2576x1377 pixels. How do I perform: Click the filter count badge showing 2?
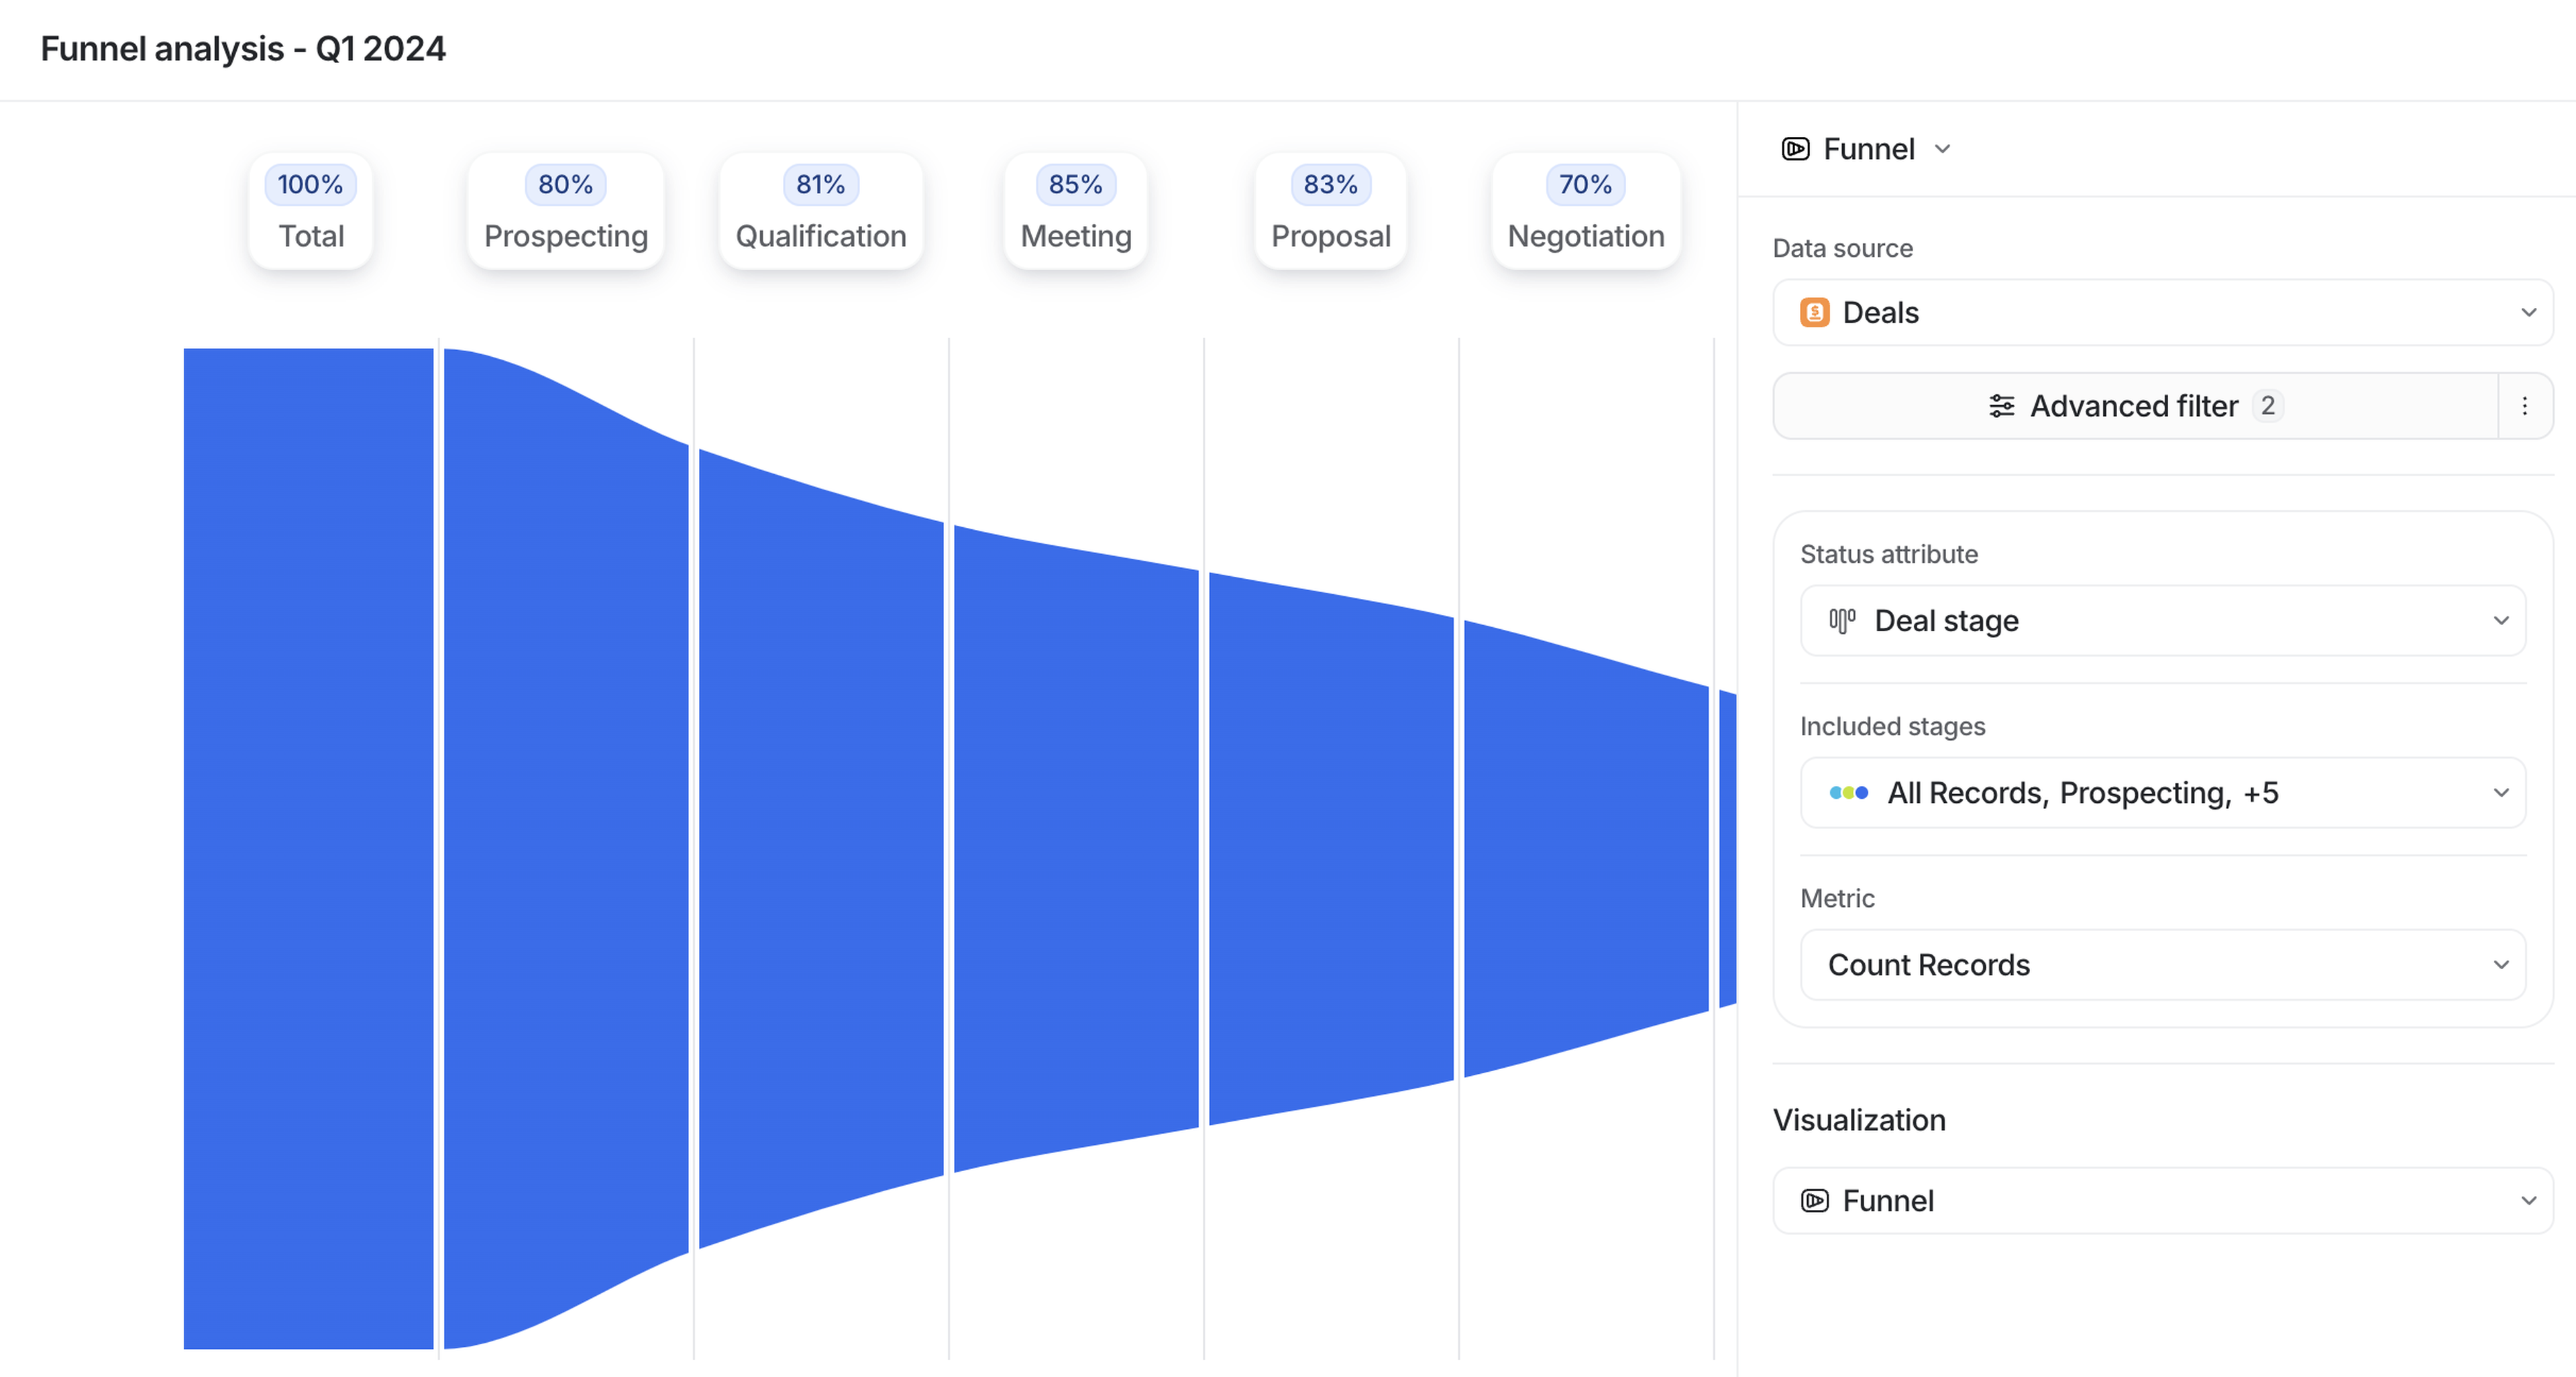point(2267,406)
